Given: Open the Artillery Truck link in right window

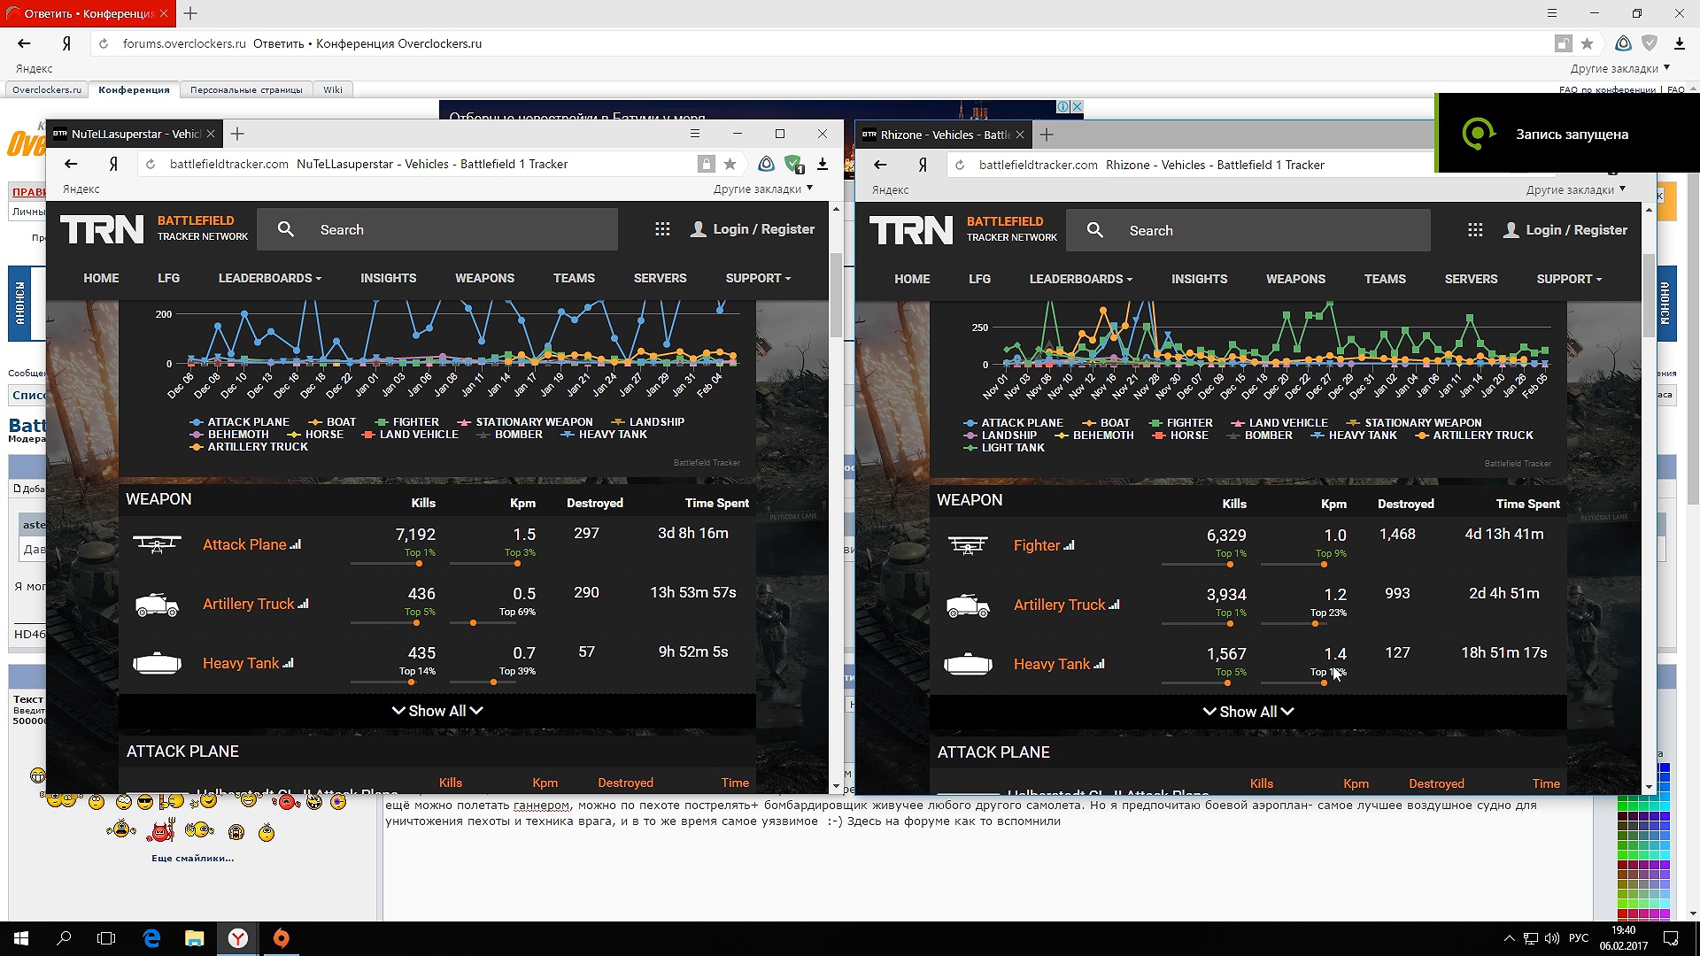Looking at the screenshot, I should 1059,605.
